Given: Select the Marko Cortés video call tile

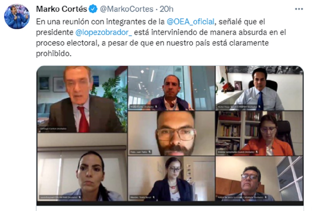Looking at the screenshot, I should coord(172,88).
